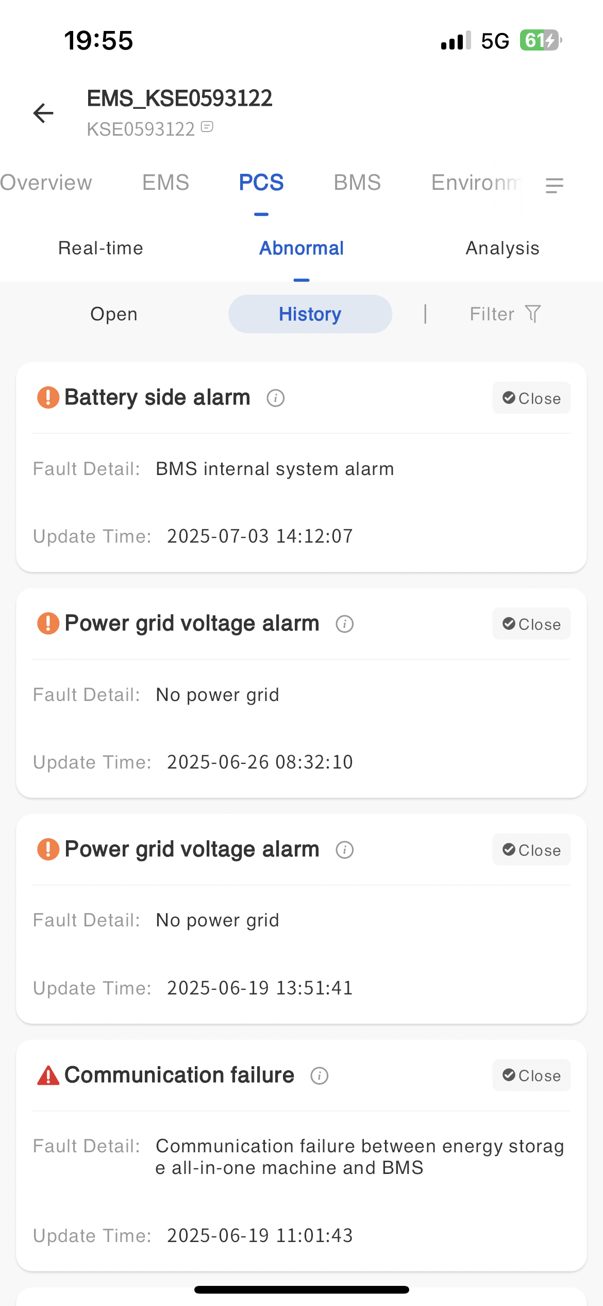Tap info icon next to Battery side alarm

tap(276, 398)
